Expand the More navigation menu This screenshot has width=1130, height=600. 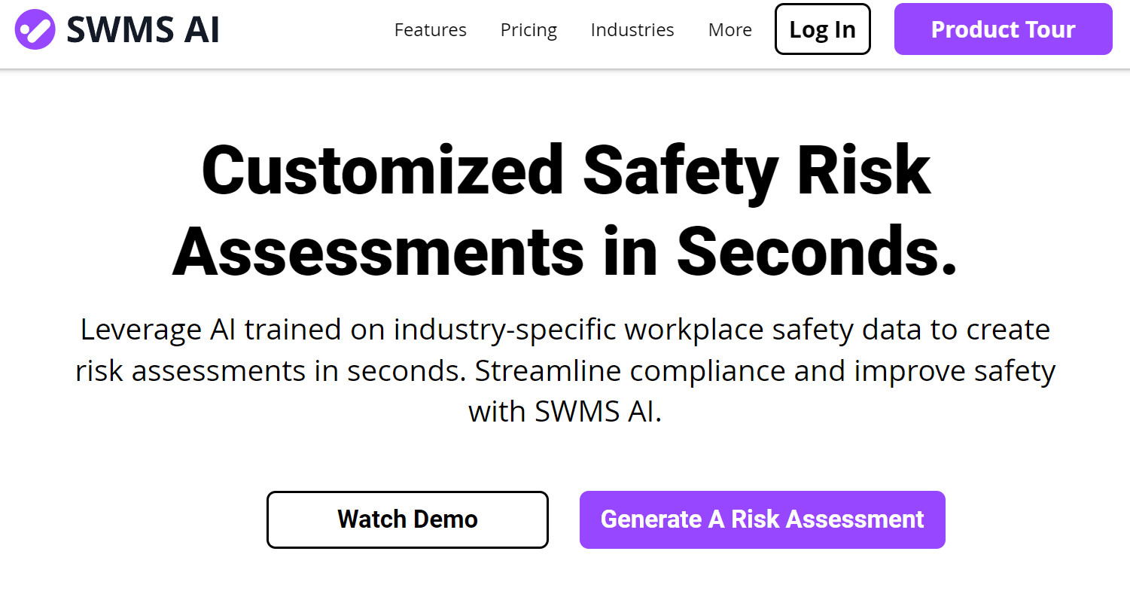(730, 30)
